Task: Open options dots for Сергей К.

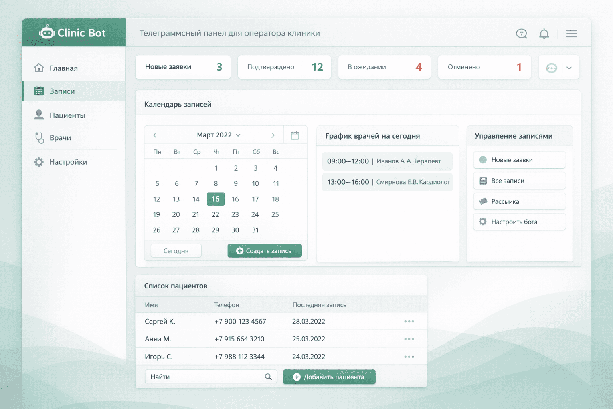Action: click(409, 322)
